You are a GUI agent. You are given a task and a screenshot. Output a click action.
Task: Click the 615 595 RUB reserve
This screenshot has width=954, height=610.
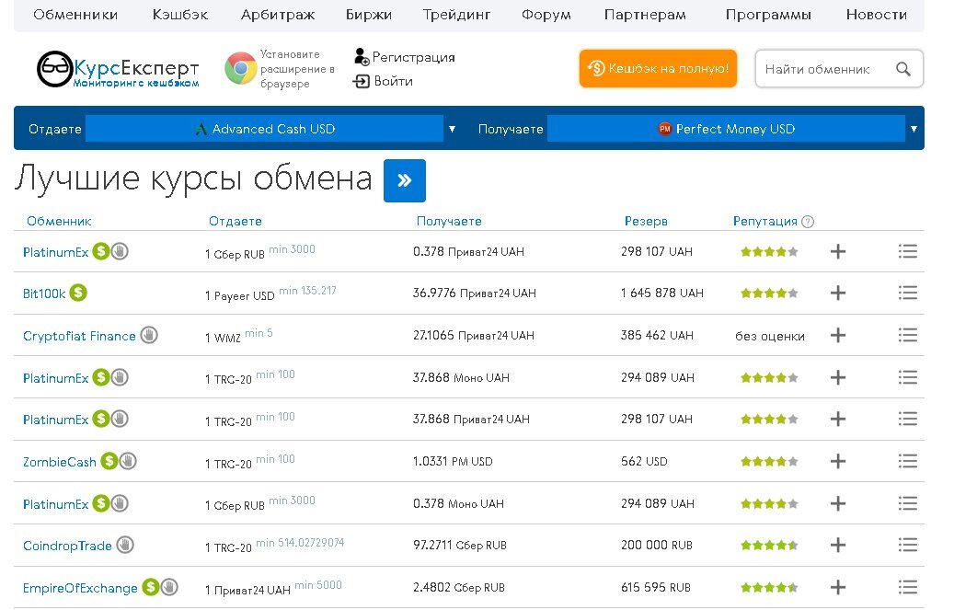655,588
